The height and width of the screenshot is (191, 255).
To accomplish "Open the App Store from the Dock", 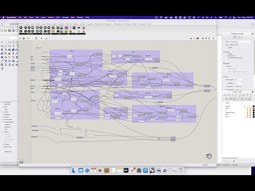I will coord(146,170).
